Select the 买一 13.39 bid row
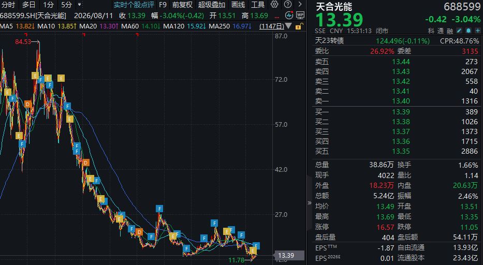The height and width of the screenshot is (265, 483). tap(397, 112)
